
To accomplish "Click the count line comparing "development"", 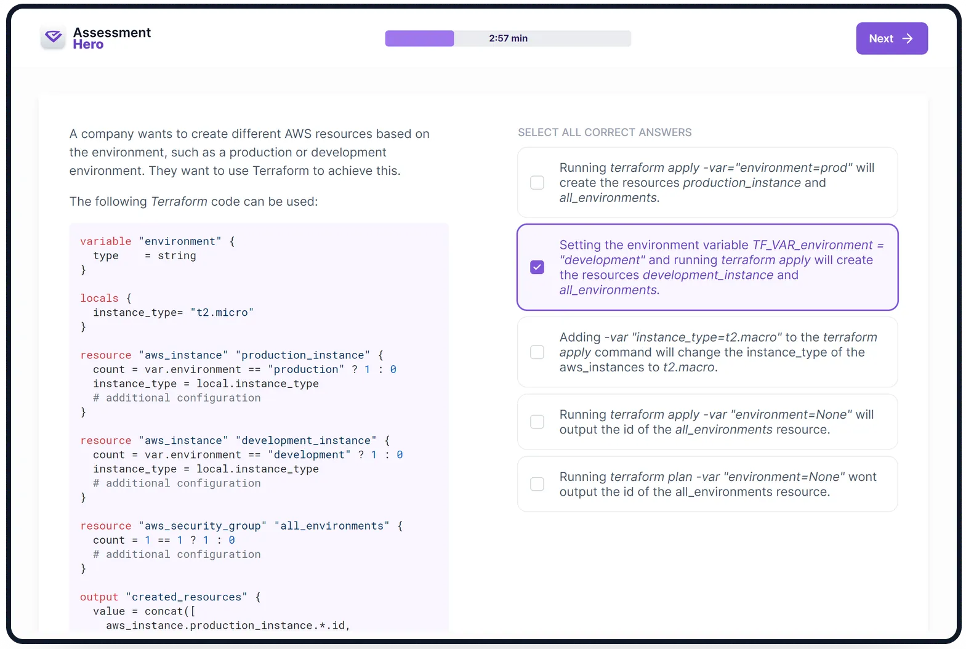I will coord(248,454).
